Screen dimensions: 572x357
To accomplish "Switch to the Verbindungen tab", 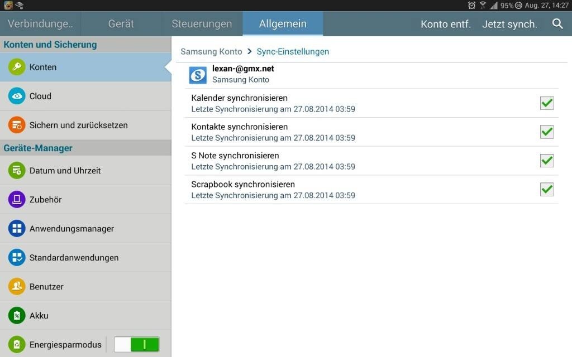I will click(40, 23).
